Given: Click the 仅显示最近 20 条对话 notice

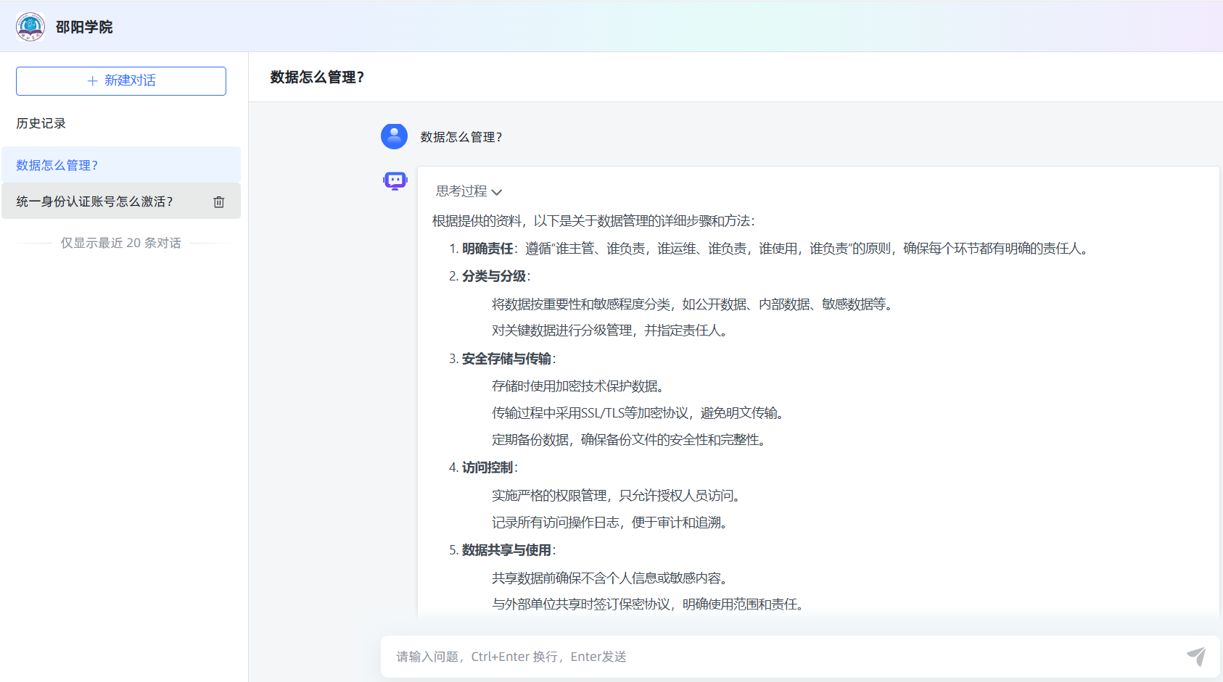Looking at the screenshot, I should point(121,243).
